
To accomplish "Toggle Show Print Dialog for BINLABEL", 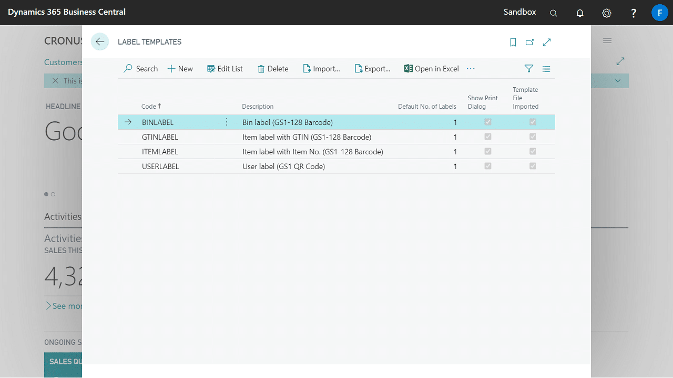I will (488, 122).
